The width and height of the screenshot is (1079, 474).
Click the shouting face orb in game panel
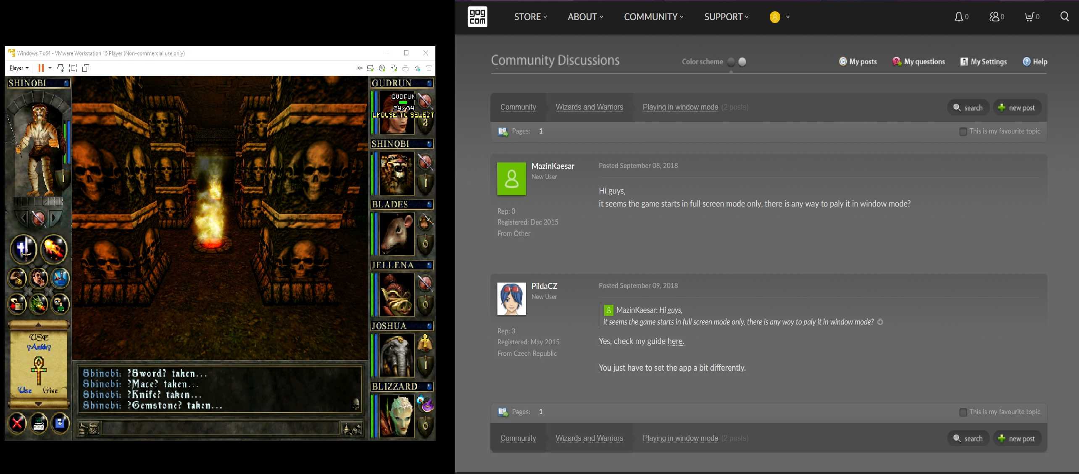[39, 278]
